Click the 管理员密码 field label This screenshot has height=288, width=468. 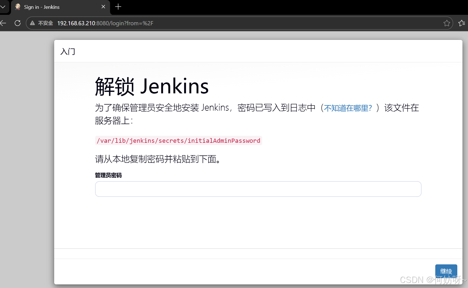pyautogui.click(x=108, y=175)
